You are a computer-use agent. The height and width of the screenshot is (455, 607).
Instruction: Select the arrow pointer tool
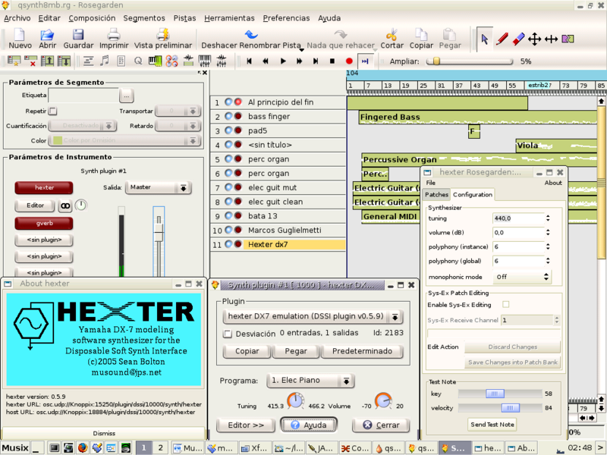click(484, 39)
